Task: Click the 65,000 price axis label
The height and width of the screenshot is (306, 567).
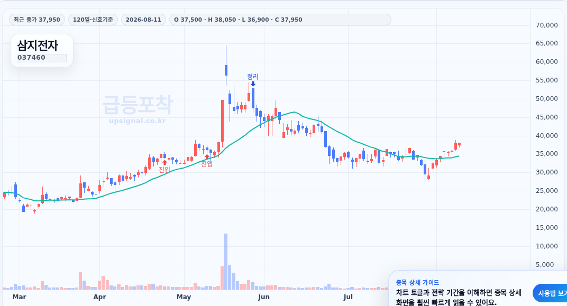Action: [x=546, y=43]
